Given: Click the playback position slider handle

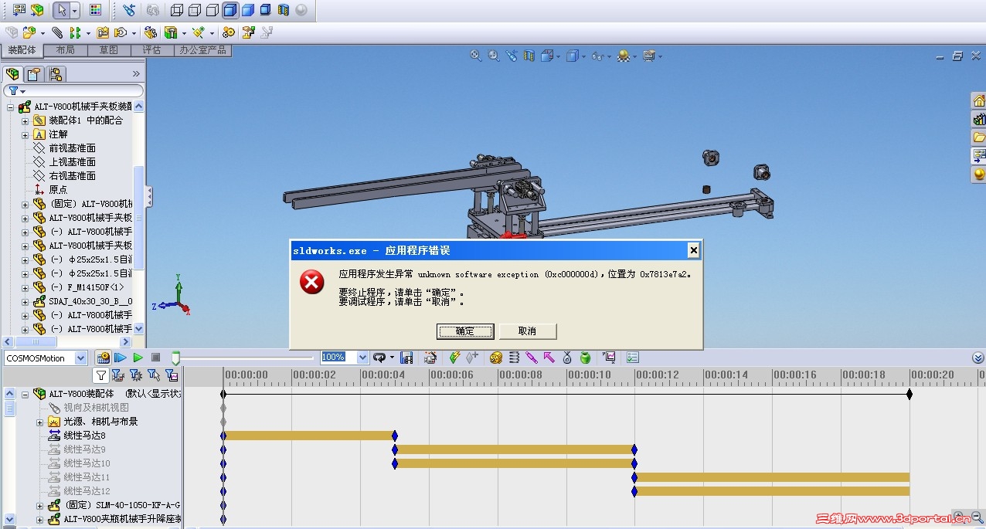Looking at the screenshot, I should click(175, 358).
